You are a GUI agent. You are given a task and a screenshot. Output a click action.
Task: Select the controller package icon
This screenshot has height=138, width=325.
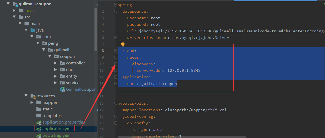point(62,63)
